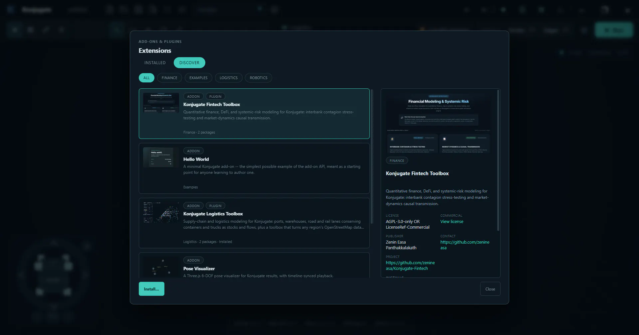Click Konjugate Fintech Toolbox title in the list
Screen dimensions: 639x335
[212, 104]
